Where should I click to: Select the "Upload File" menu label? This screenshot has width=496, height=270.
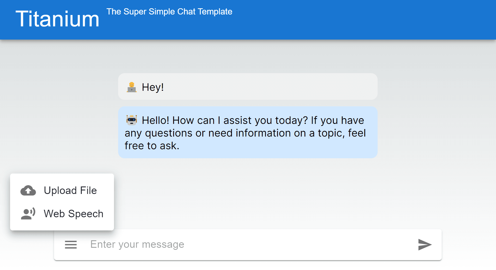click(70, 191)
